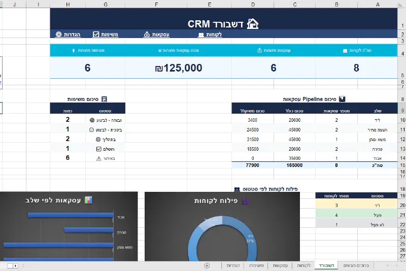Open the משימות navigation link in the header bar
This screenshot has height=271, width=406.
click(106, 35)
